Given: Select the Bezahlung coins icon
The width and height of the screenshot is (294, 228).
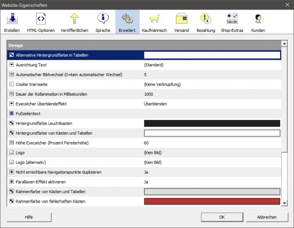Looking at the screenshot, I should coord(206,20).
